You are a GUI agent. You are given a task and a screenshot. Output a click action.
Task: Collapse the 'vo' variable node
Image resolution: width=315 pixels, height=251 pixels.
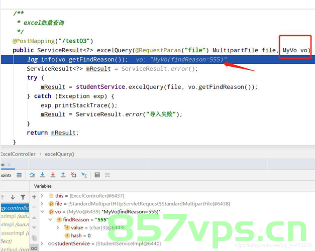pyautogui.click(x=42, y=211)
